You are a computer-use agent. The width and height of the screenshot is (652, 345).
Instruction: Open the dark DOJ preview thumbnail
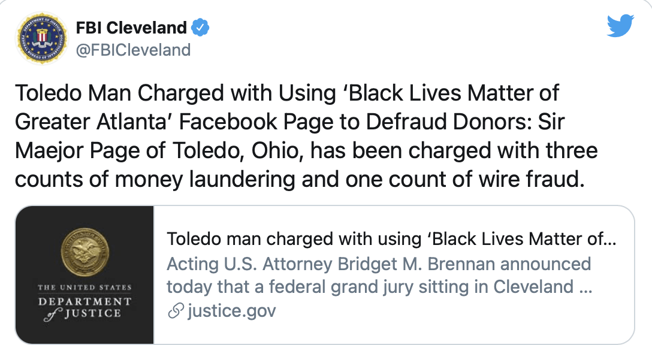pyautogui.click(x=84, y=275)
